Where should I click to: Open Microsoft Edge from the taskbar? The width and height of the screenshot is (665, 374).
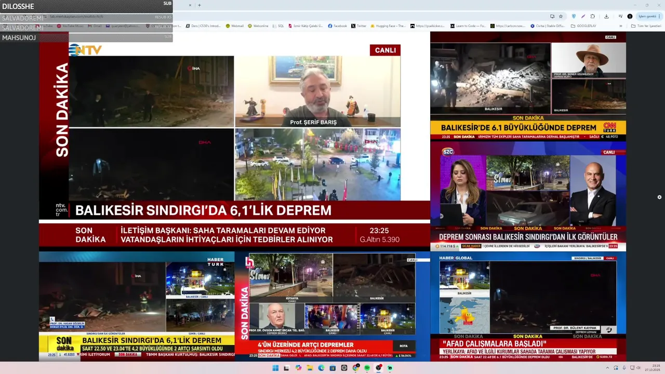pos(321,368)
